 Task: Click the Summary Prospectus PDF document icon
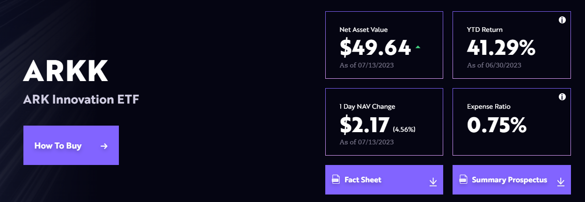(x=463, y=180)
